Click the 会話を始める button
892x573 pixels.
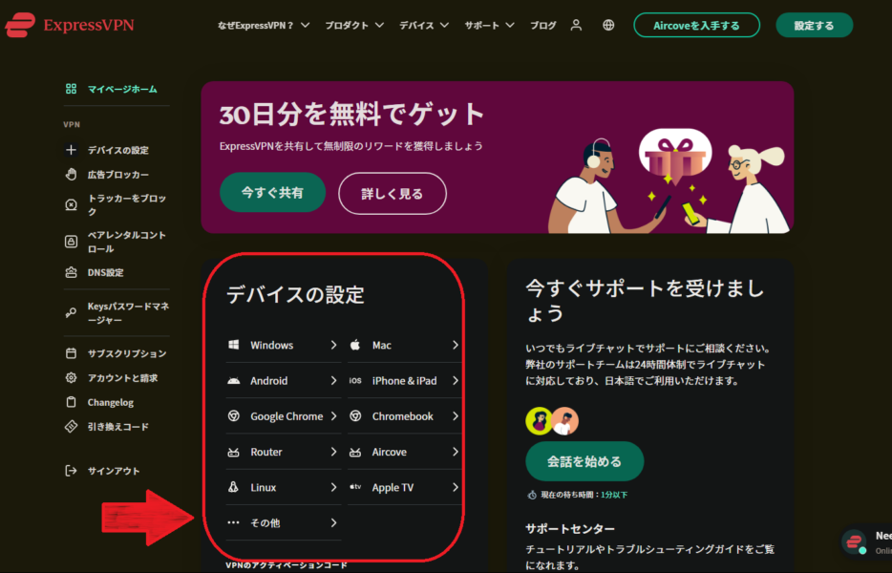coord(584,461)
